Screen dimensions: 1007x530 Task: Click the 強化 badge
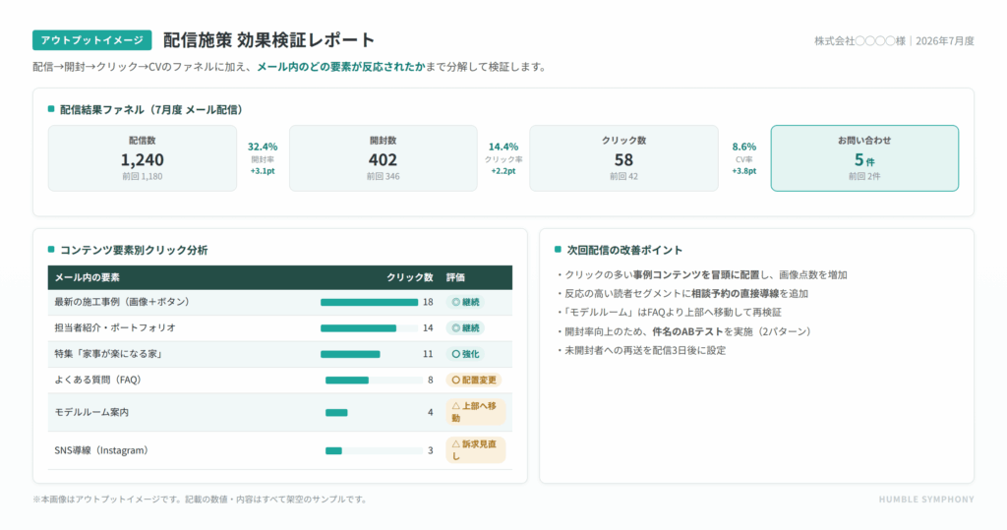465,354
